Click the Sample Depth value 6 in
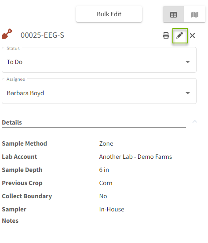208x243 pixels. tap(104, 170)
